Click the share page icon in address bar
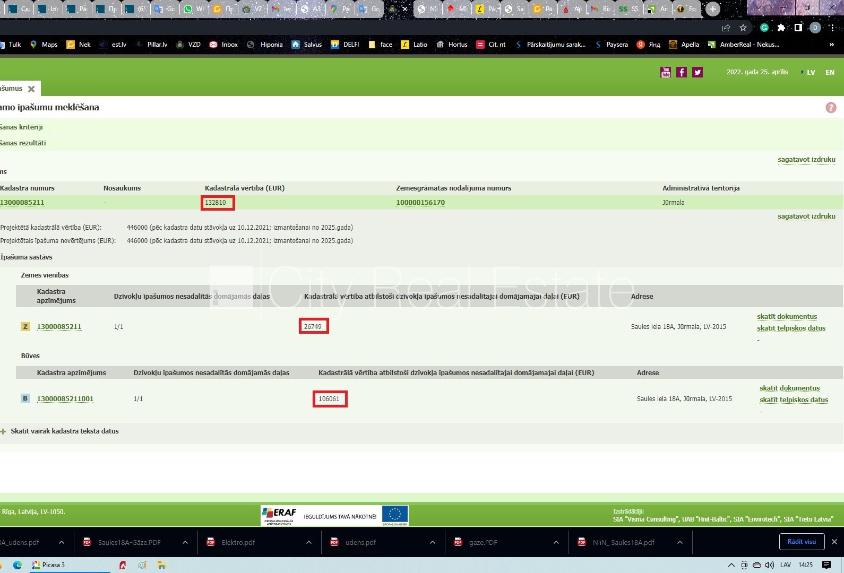Viewport: 844px width, 573px height. point(726,28)
